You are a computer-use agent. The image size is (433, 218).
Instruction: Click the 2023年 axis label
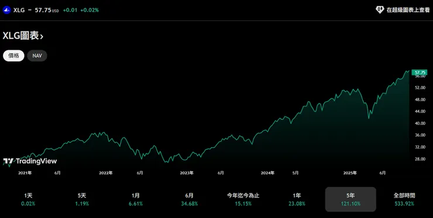point(187,173)
